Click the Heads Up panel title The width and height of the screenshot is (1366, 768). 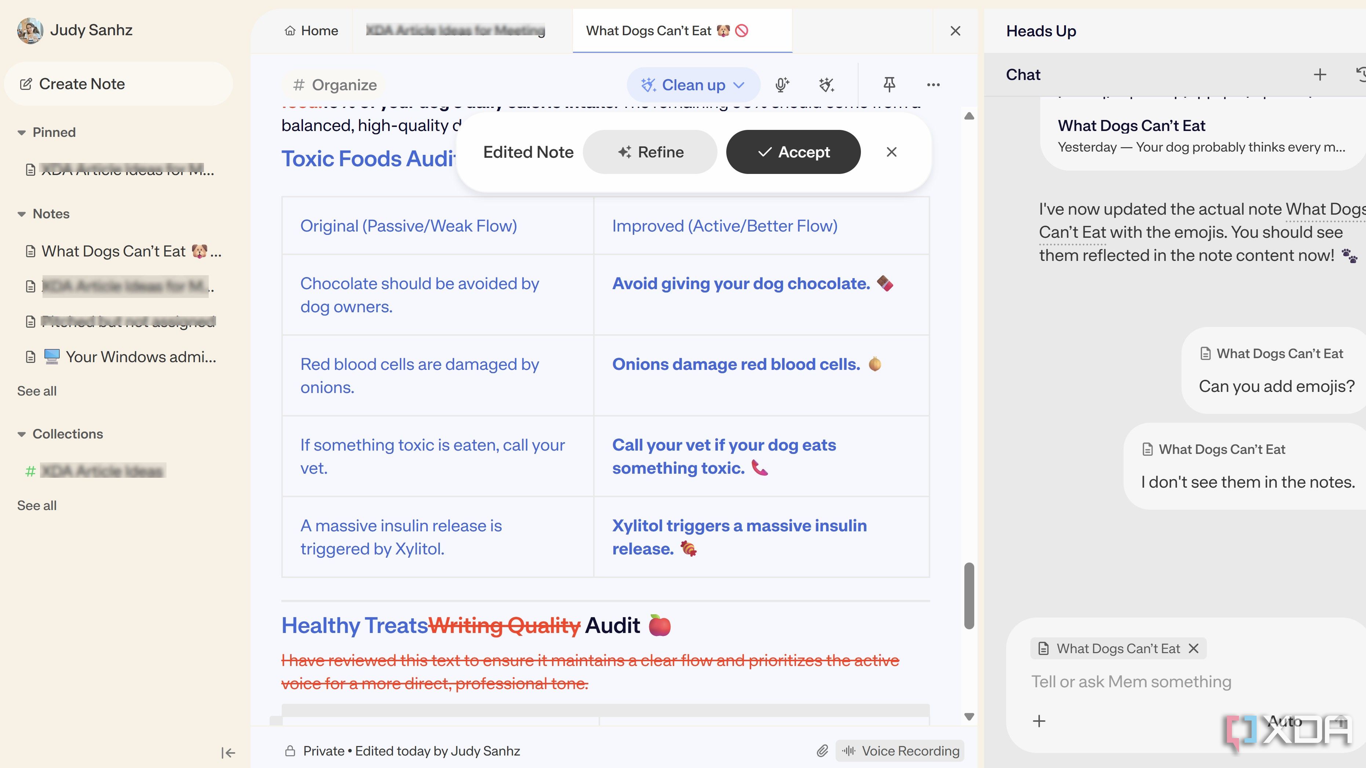pyautogui.click(x=1041, y=31)
